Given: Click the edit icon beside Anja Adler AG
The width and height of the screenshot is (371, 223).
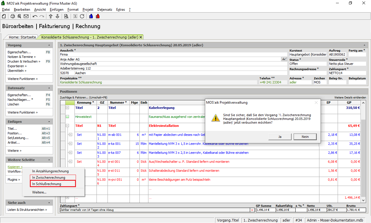Looking at the screenshot, I should pos(284,59).
